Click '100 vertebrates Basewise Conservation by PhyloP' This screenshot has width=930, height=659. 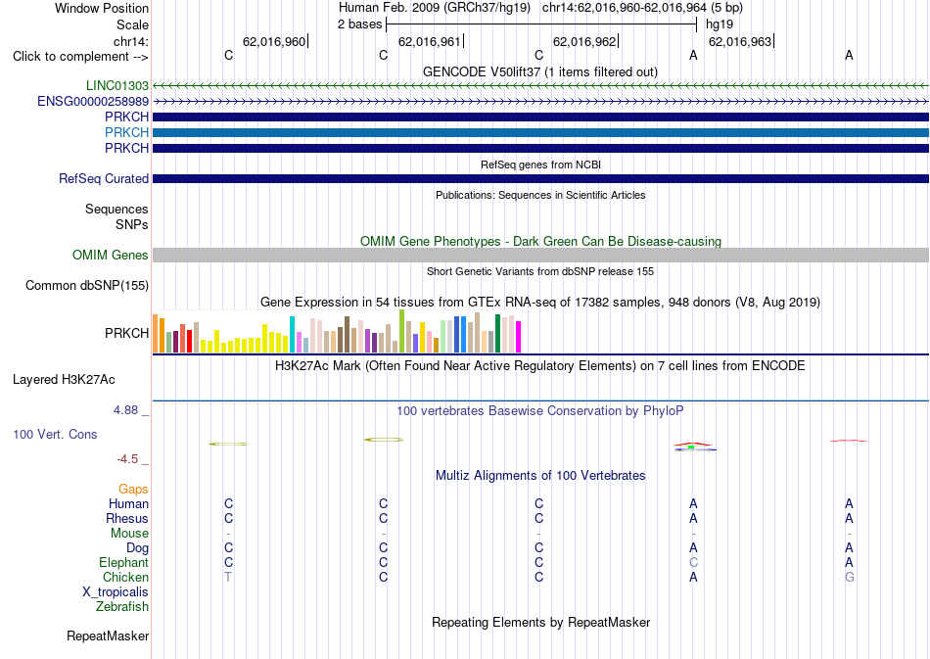540,410
